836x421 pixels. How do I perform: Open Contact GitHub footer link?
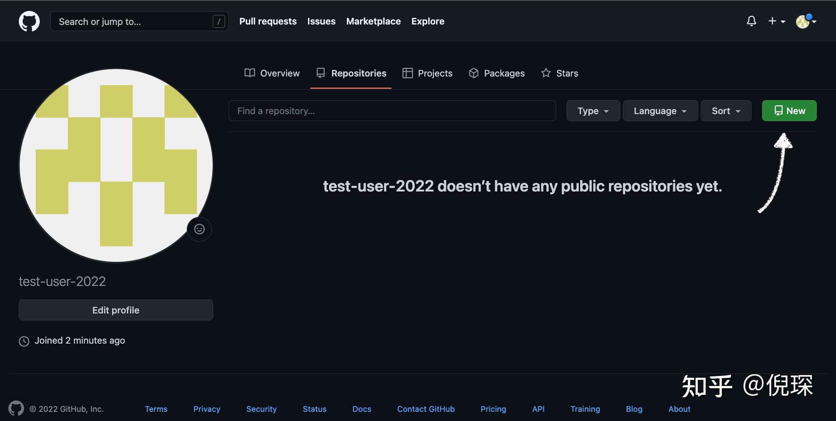pos(426,409)
